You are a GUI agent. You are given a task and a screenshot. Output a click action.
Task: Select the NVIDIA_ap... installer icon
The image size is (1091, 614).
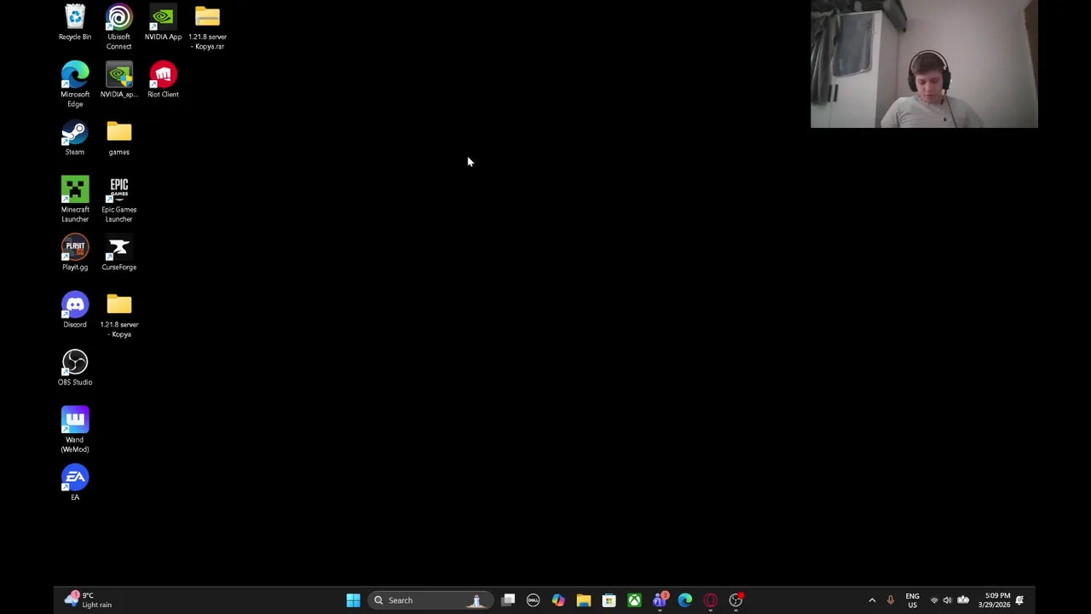pos(119,80)
